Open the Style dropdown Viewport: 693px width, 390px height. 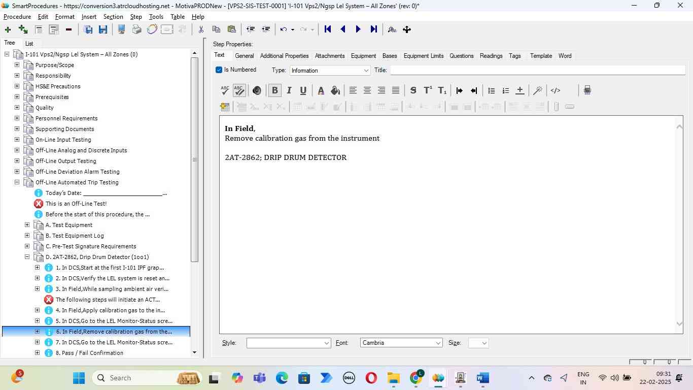[x=289, y=343]
